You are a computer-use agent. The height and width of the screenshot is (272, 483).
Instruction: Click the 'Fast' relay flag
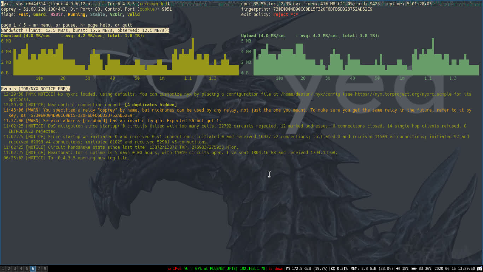[x=23, y=15]
